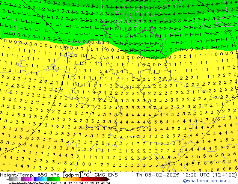This screenshot has width=238, height=184.
Task: Click the dark maroon right arrow end of scale
Action: click(108, 179)
